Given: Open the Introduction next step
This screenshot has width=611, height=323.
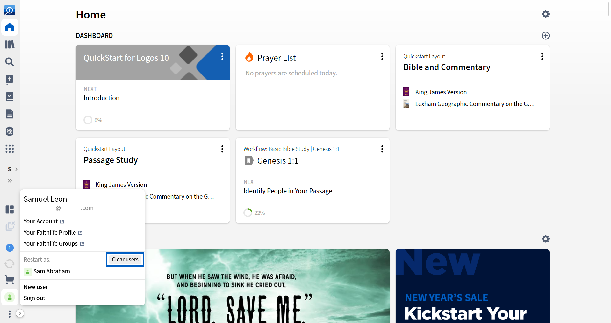Looking at the screenshot, I should pyautogui.click(x=102, y=98).
